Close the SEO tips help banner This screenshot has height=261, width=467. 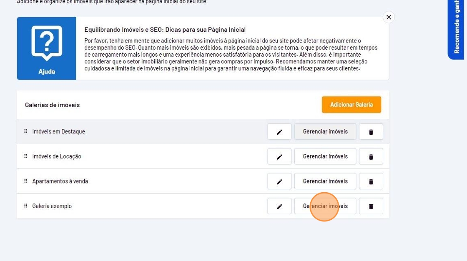389,17
